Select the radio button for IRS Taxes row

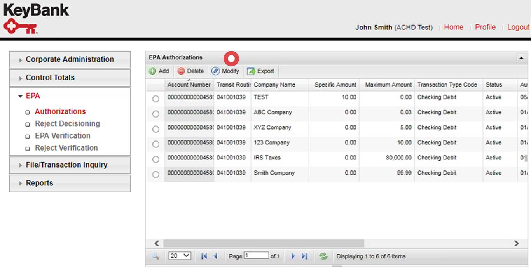[155, 159]
